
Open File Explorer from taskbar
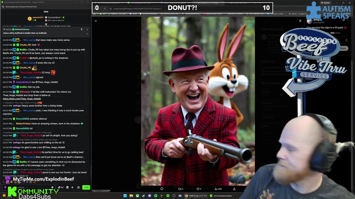131,196
